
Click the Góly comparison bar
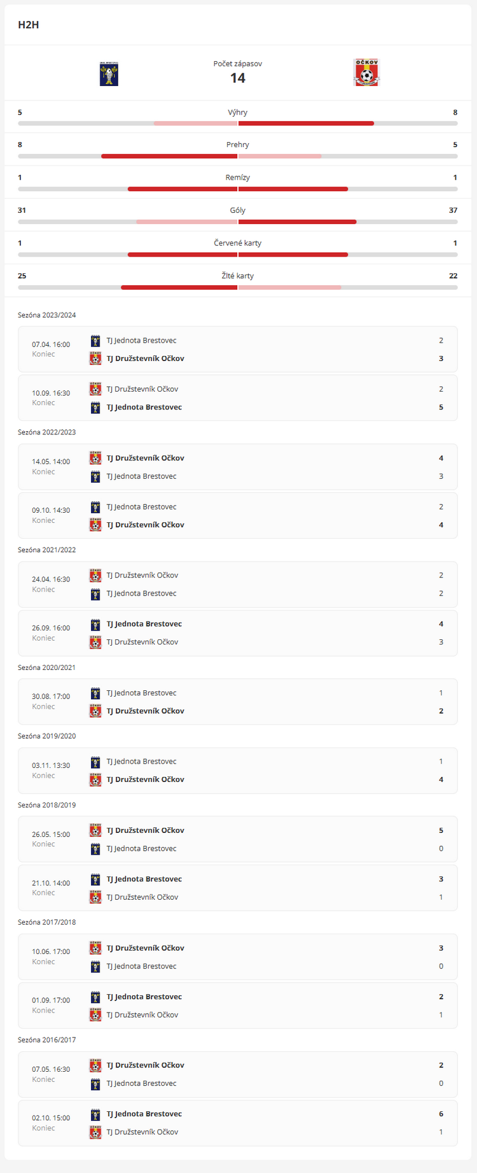tap(238, 222)
